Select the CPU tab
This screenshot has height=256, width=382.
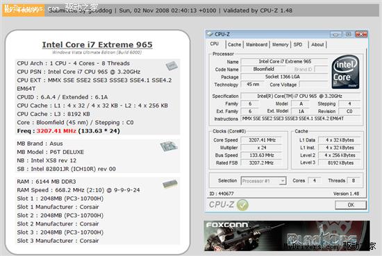coord(215,44)
